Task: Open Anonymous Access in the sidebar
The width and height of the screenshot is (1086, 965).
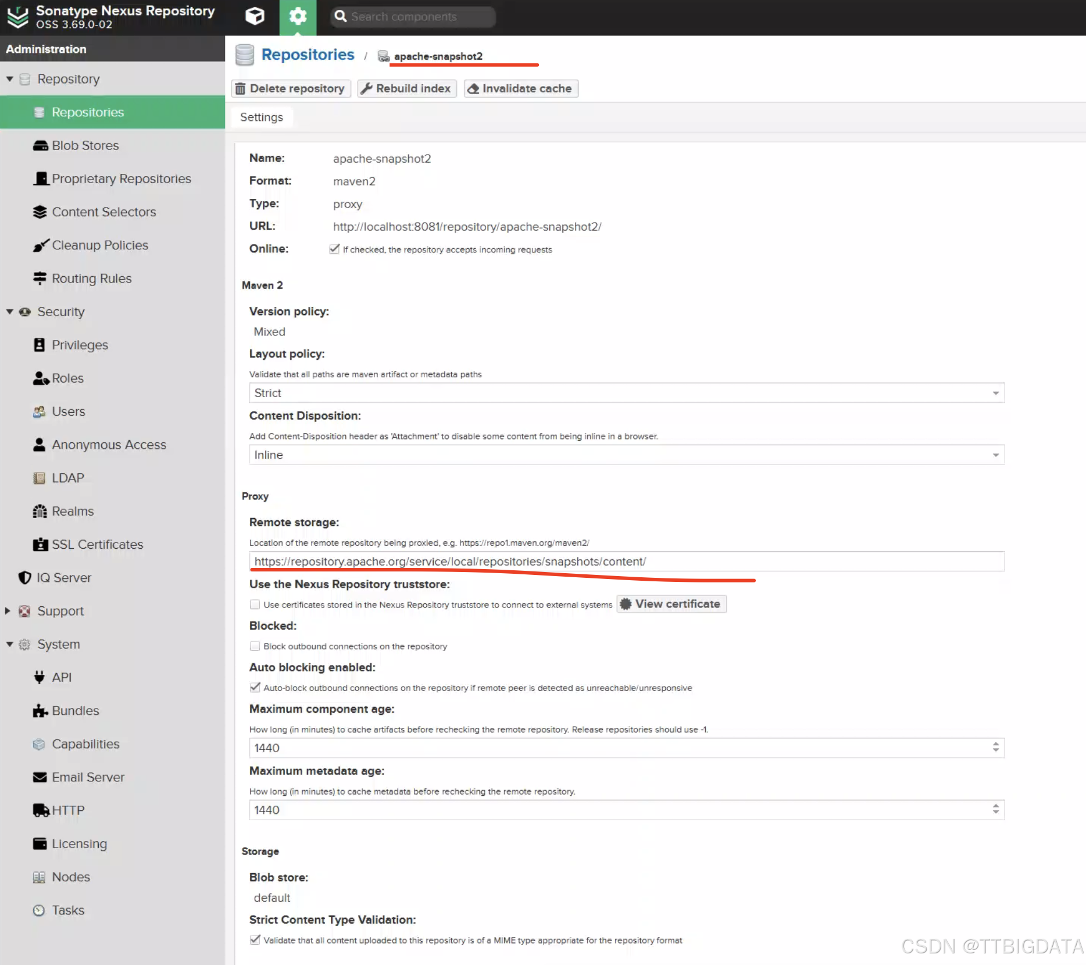Action: 113,445
